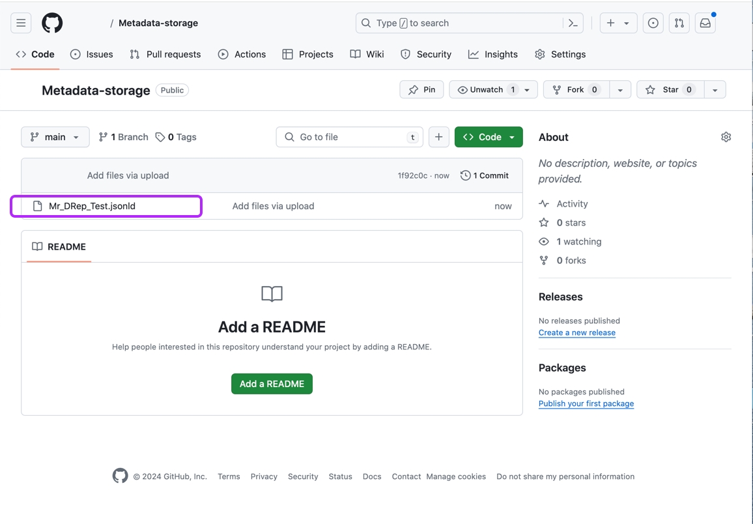The width and height of the screenshot is (753, 524).
Task: Expand the main branch dropdown
Action: pyautogui.click(x=55, y=137)
